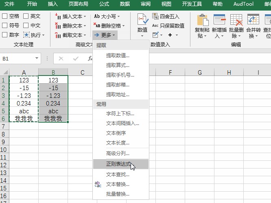Tick the 数字 checkbox
The height and width of the screenshot is (203, 271).
click(4, 35)
